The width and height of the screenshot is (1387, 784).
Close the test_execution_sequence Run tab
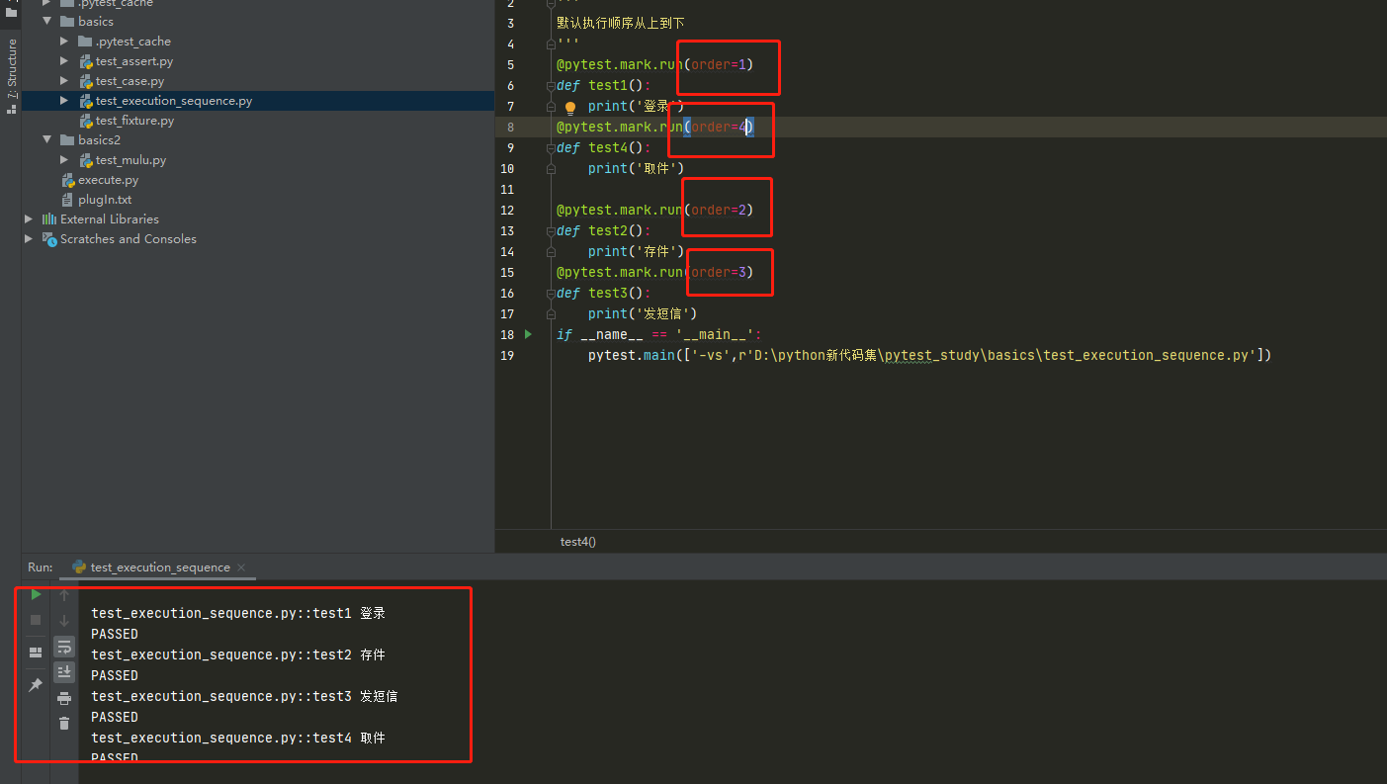pos(241,567)
